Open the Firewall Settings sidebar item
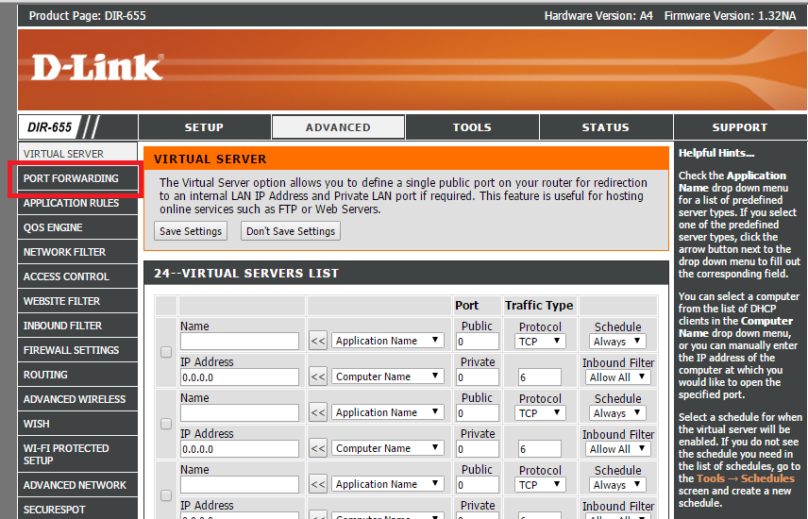808x519 pixels. click(77, 350)
